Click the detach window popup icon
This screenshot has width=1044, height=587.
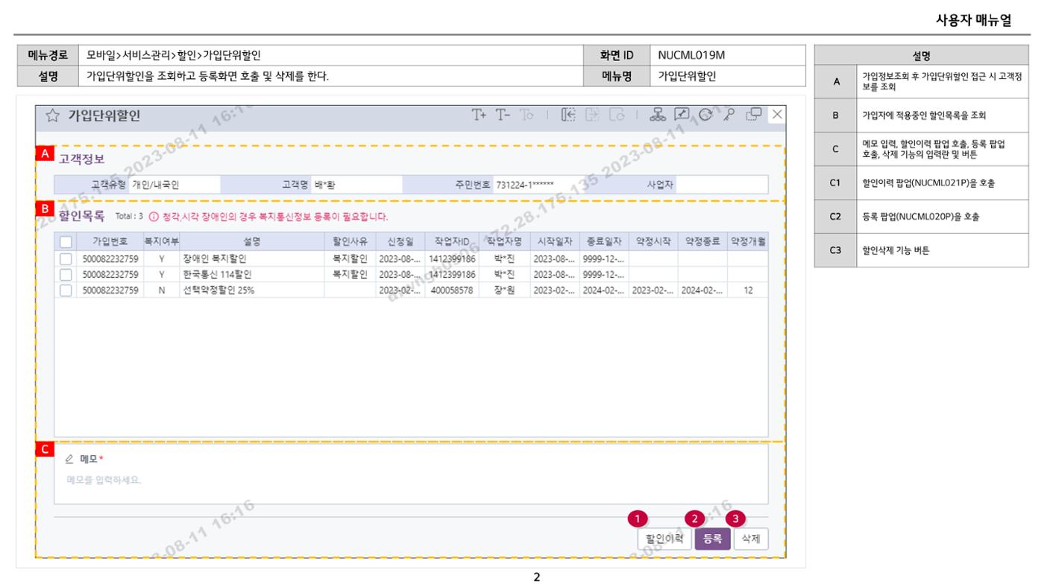click(753, 115)
